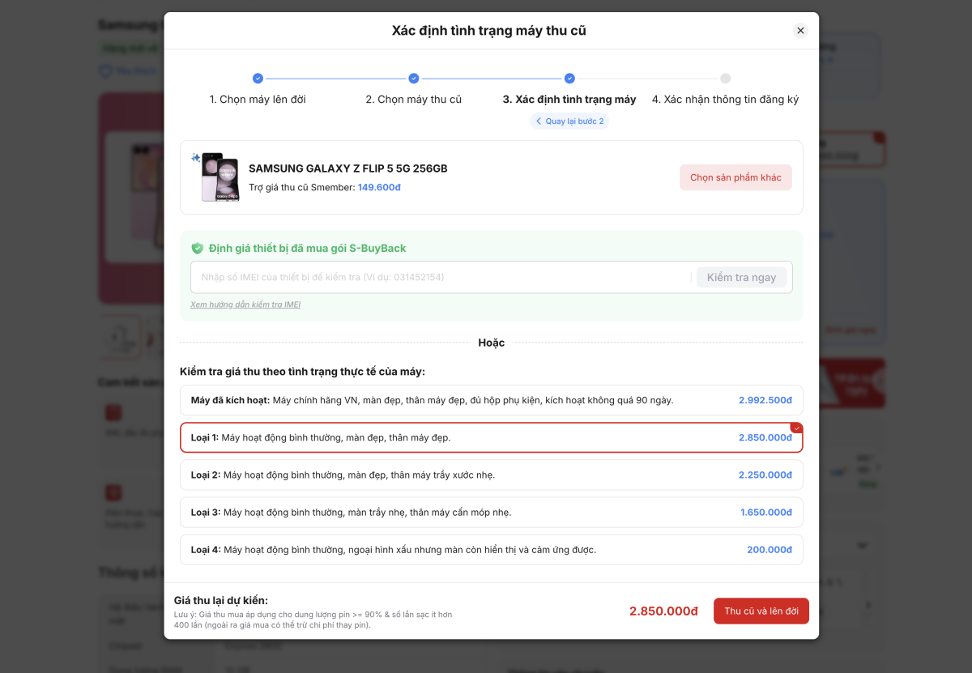Click the 2.992.500đ price
The width and height of the screenshot is (972, 673).
pos(765,400)
